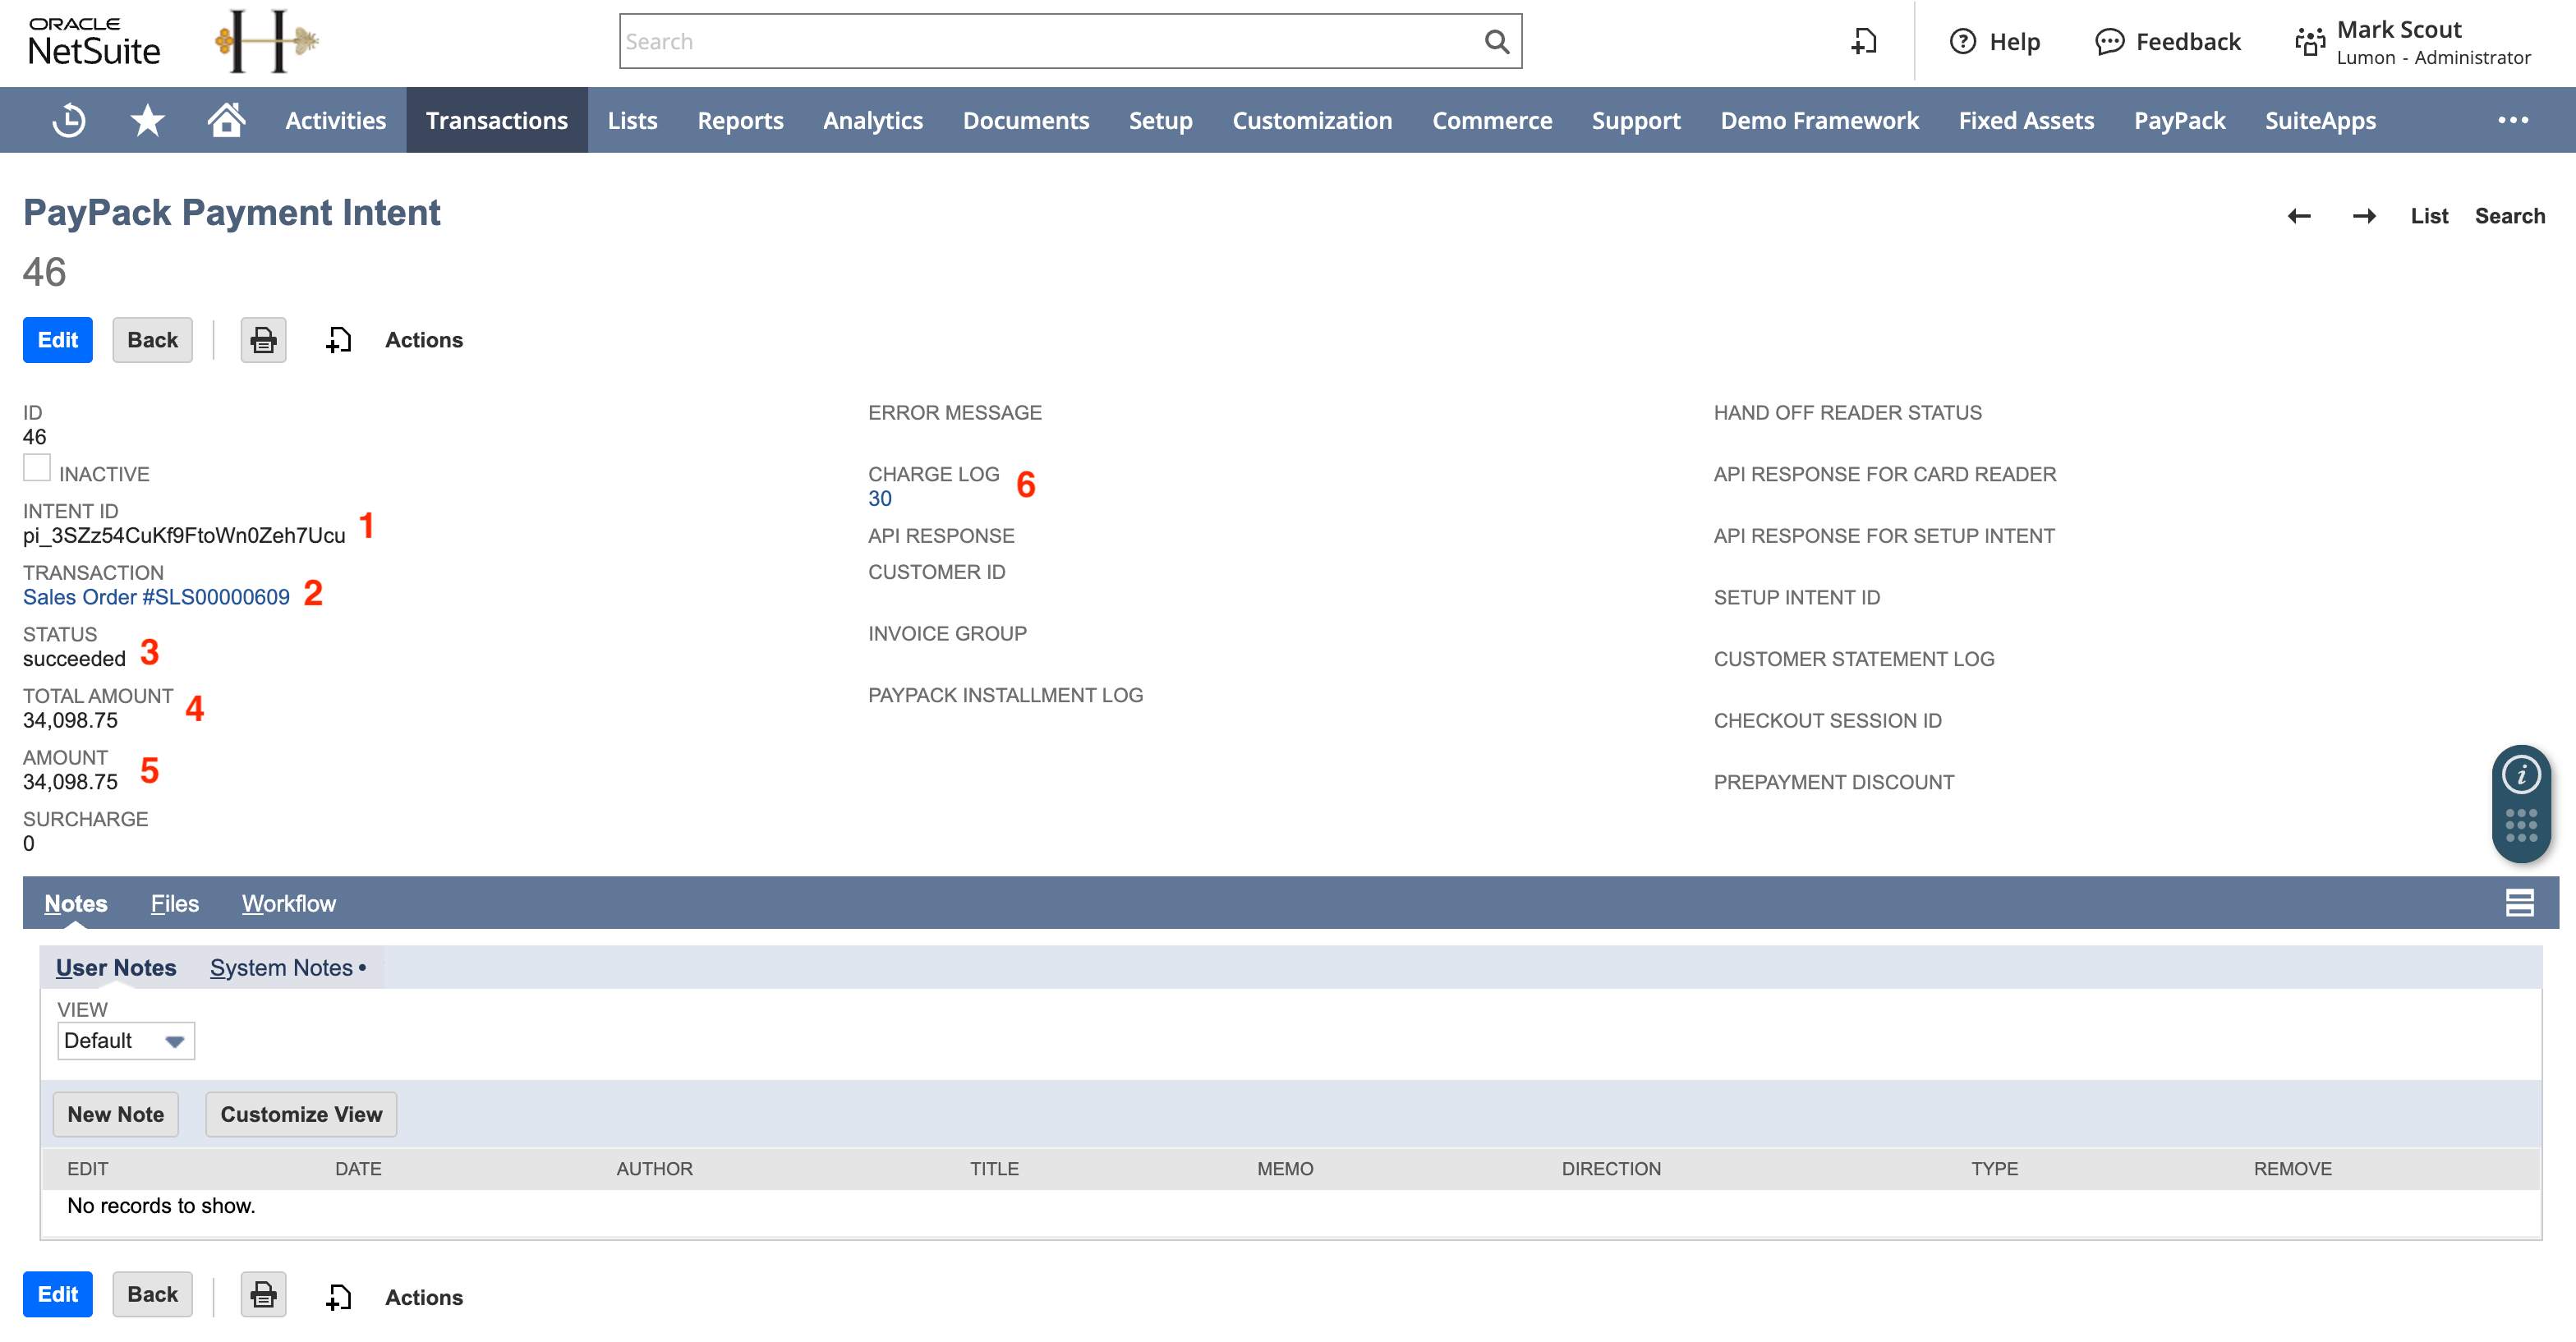Switch to the Files tab
Viewport: 2576px width, 1342px height.
pos(174,903)
